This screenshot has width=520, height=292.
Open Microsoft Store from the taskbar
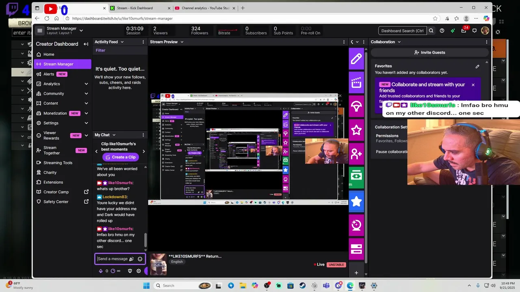pyautogui.click(x=290, y=286)
